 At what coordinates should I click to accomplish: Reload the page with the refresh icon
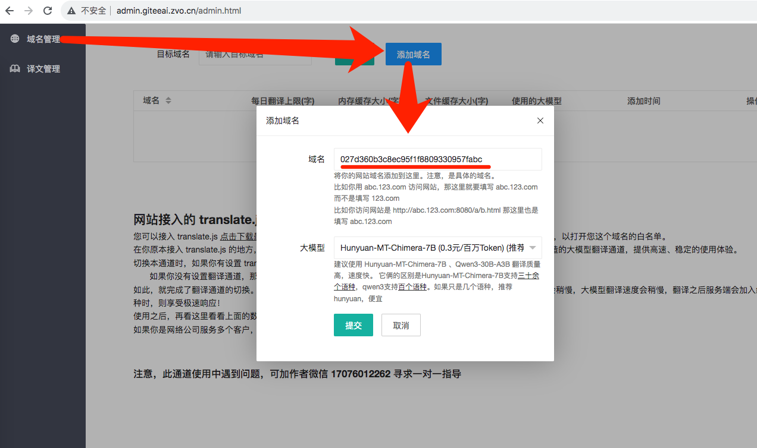[48, 11]
